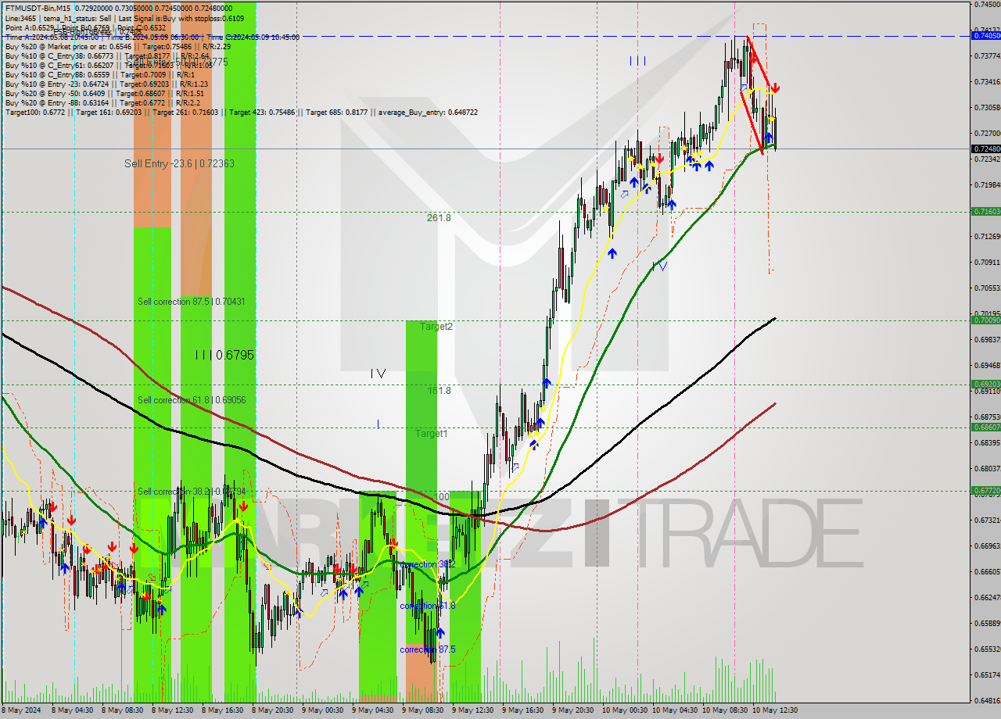This screenshot has width=1001, height=719.
Task: Click the average_Buy_entry: 0.648722 text
Action: [x=428, y=113]
